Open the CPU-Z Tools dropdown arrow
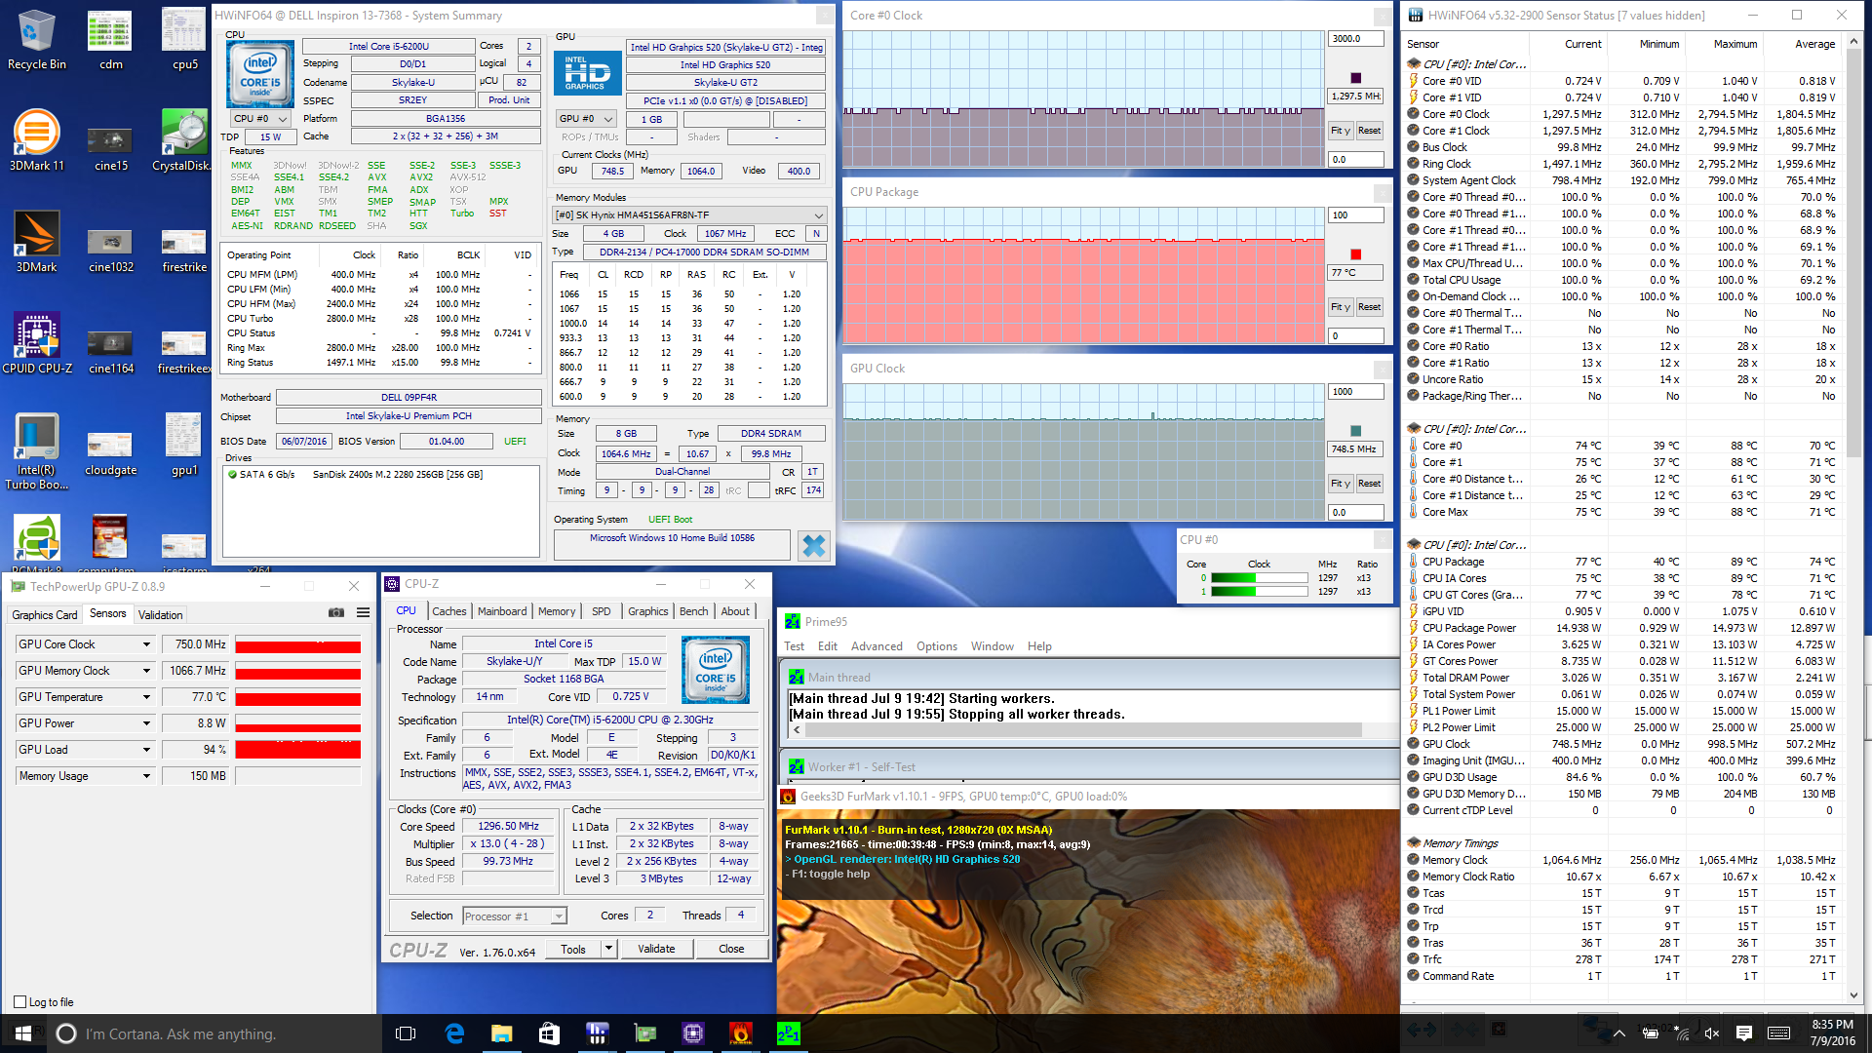The width and height of the screenshot is (1872, 1053). pyautogui.click(x=608, y=949)
